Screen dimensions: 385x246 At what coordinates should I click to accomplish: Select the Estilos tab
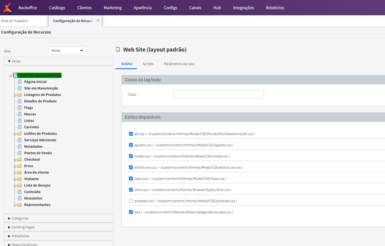click(x=127, y=64)
